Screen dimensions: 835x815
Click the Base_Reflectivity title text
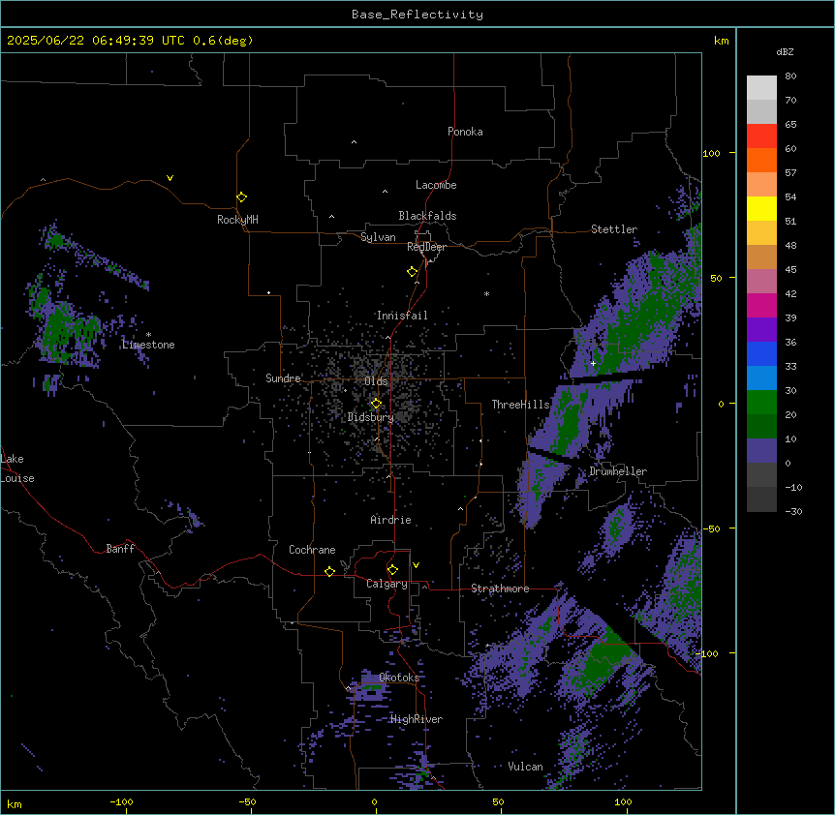[x=417, y=15]
